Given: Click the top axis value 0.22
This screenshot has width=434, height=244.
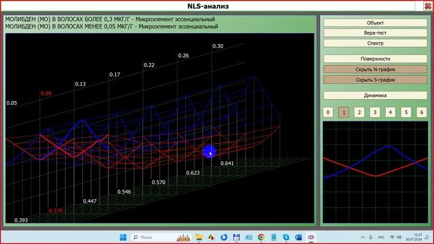Looking at the screenshot, I should (x=149, y=65).
